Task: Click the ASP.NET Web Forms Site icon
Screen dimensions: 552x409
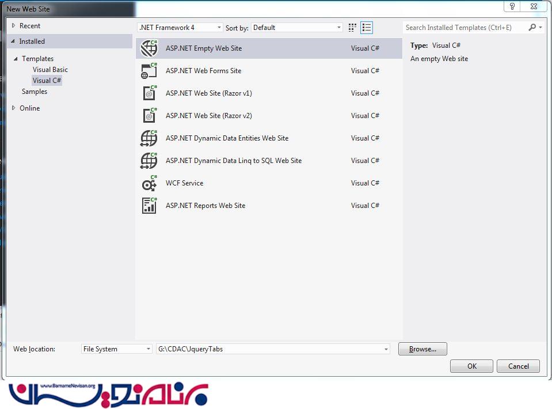Action: [149, 71]
